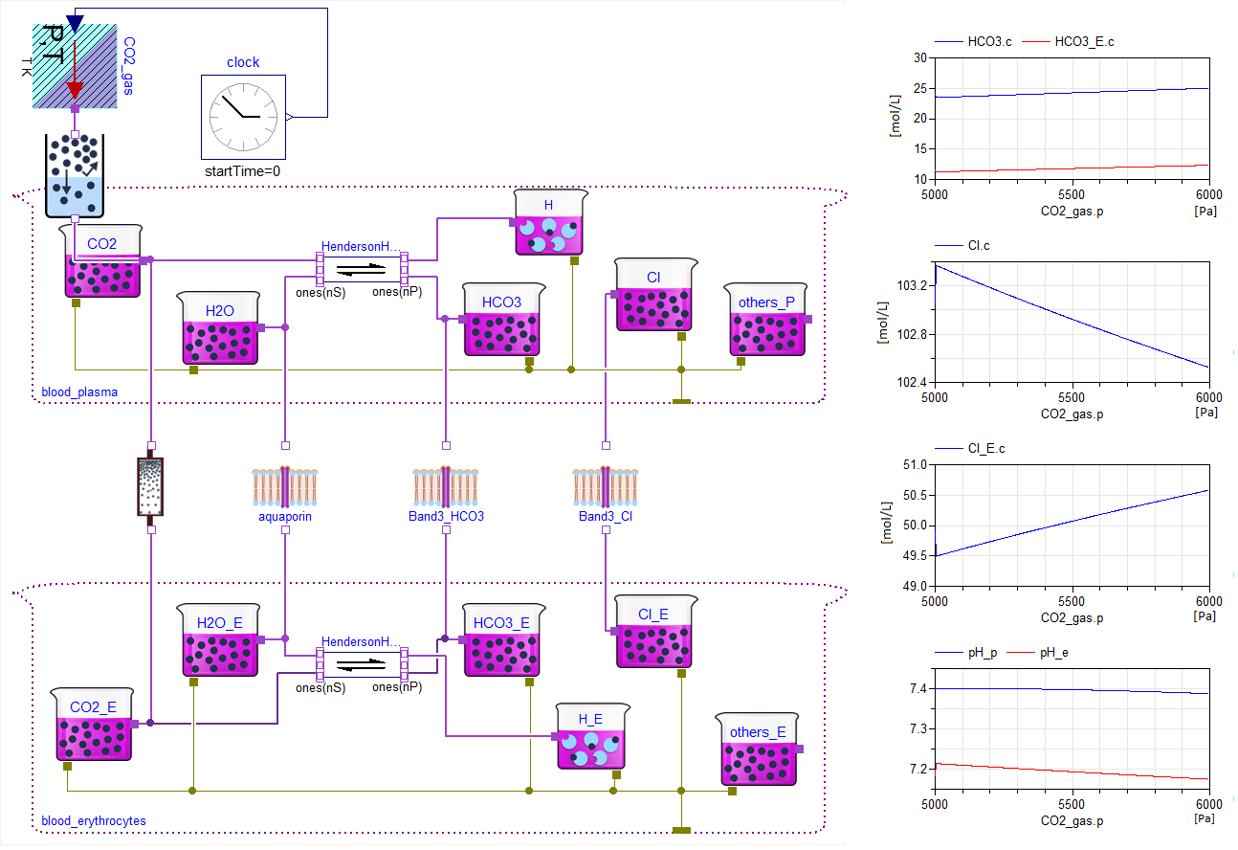This screenshot has height=850, width=1238.
Task: Select the Band3_HCO3 membrane channel
Action: pos(445,486)
